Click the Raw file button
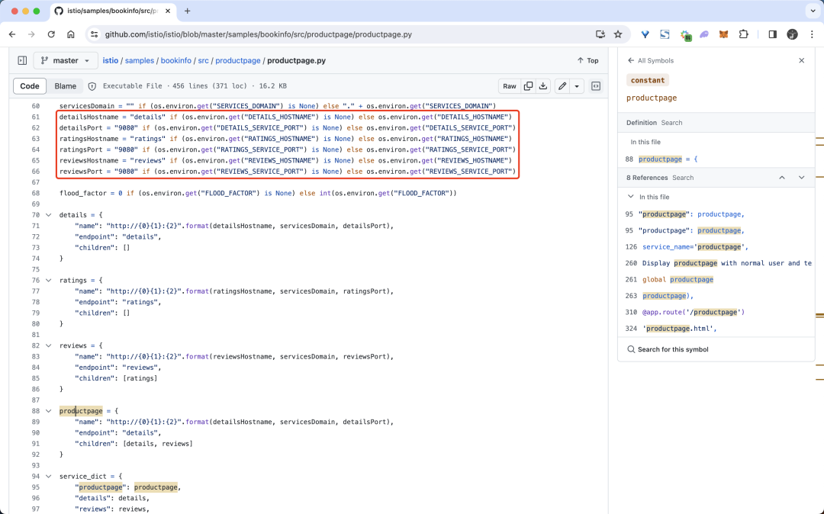 (x=509, y=86)
